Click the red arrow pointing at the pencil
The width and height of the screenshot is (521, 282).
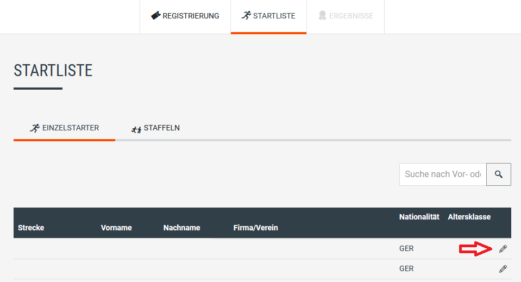pyautogui.click(x=476, y=249)
